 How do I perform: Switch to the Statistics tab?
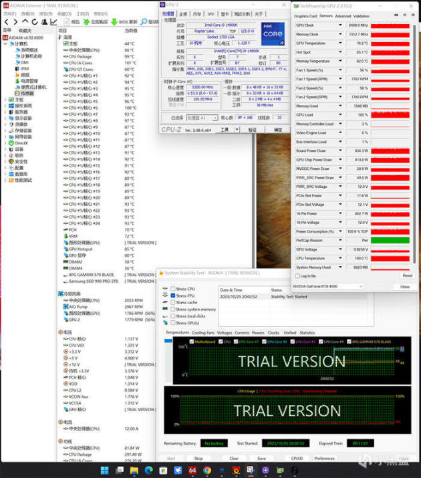pyautogui.click(x=307, y=332)
